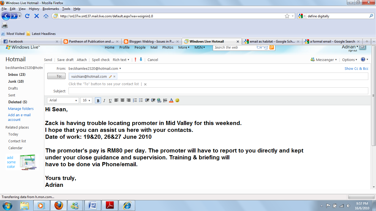Show Cc & Bcc fields
This screenshot has height=211, width=376.
point(356,68)
